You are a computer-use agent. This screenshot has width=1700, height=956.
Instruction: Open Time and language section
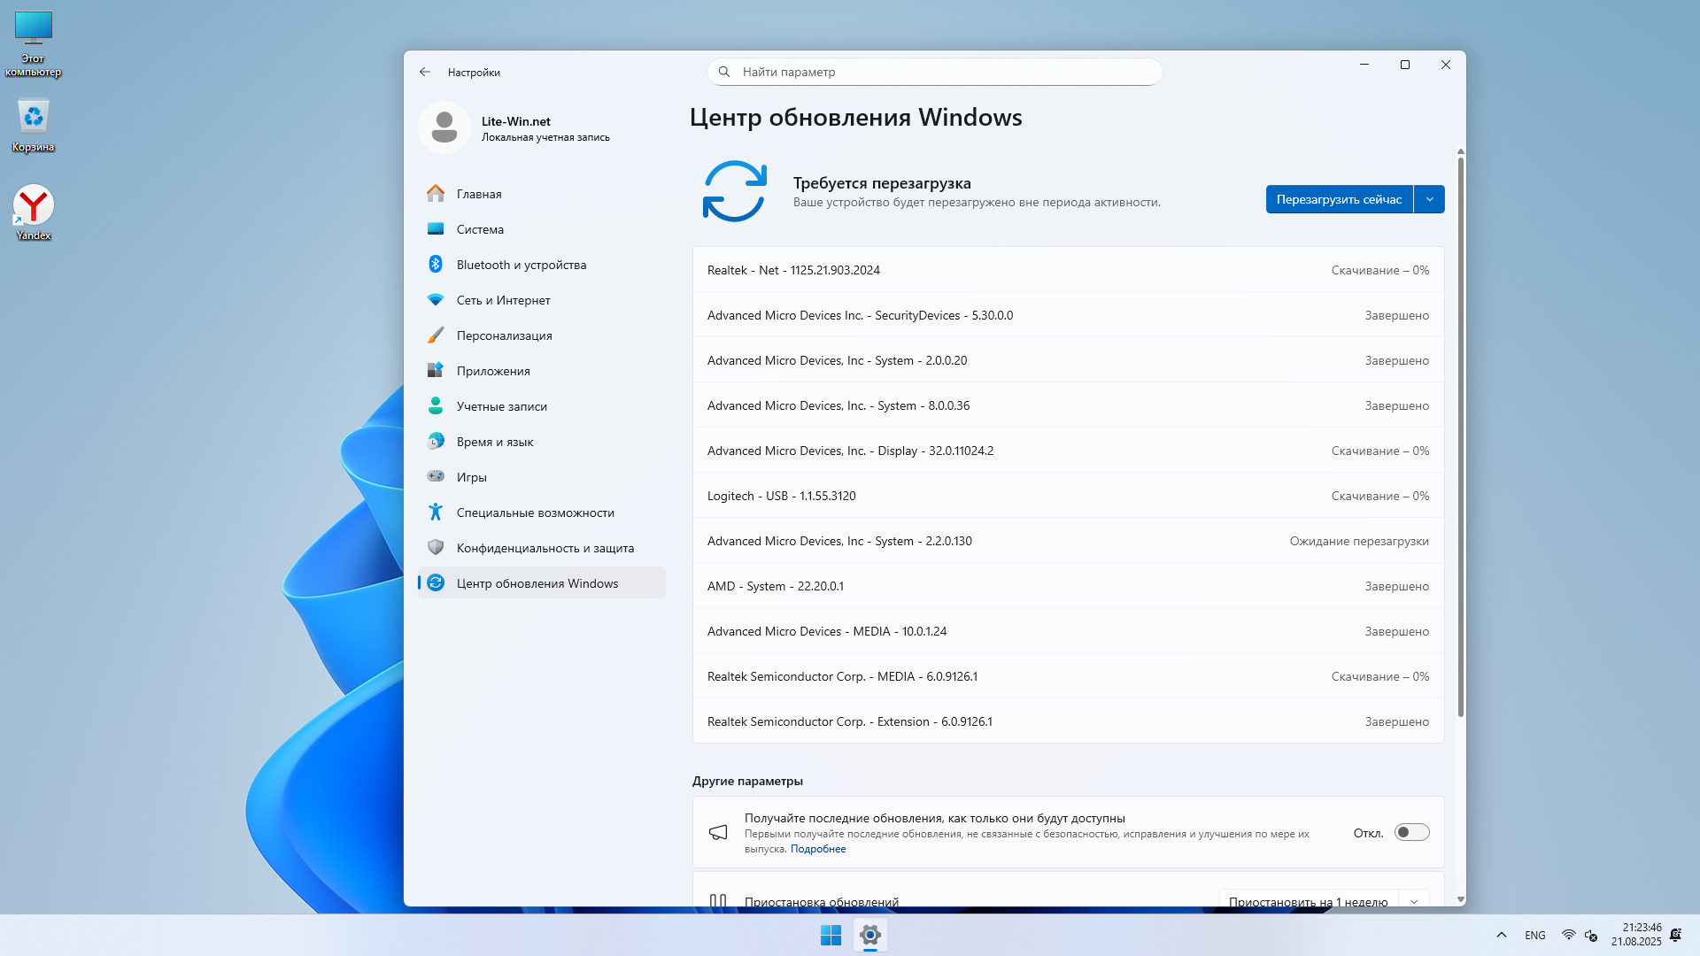click(494, 442)
